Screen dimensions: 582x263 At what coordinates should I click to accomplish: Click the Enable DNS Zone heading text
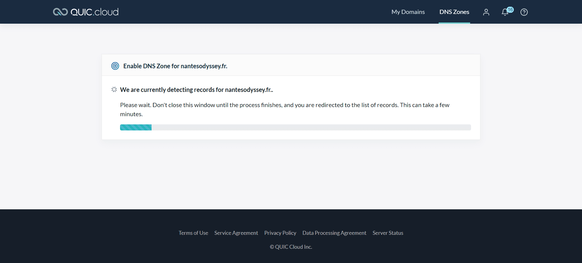point(175,66)
